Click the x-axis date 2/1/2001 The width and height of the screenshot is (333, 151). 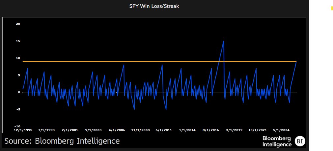tap(69, 130)
